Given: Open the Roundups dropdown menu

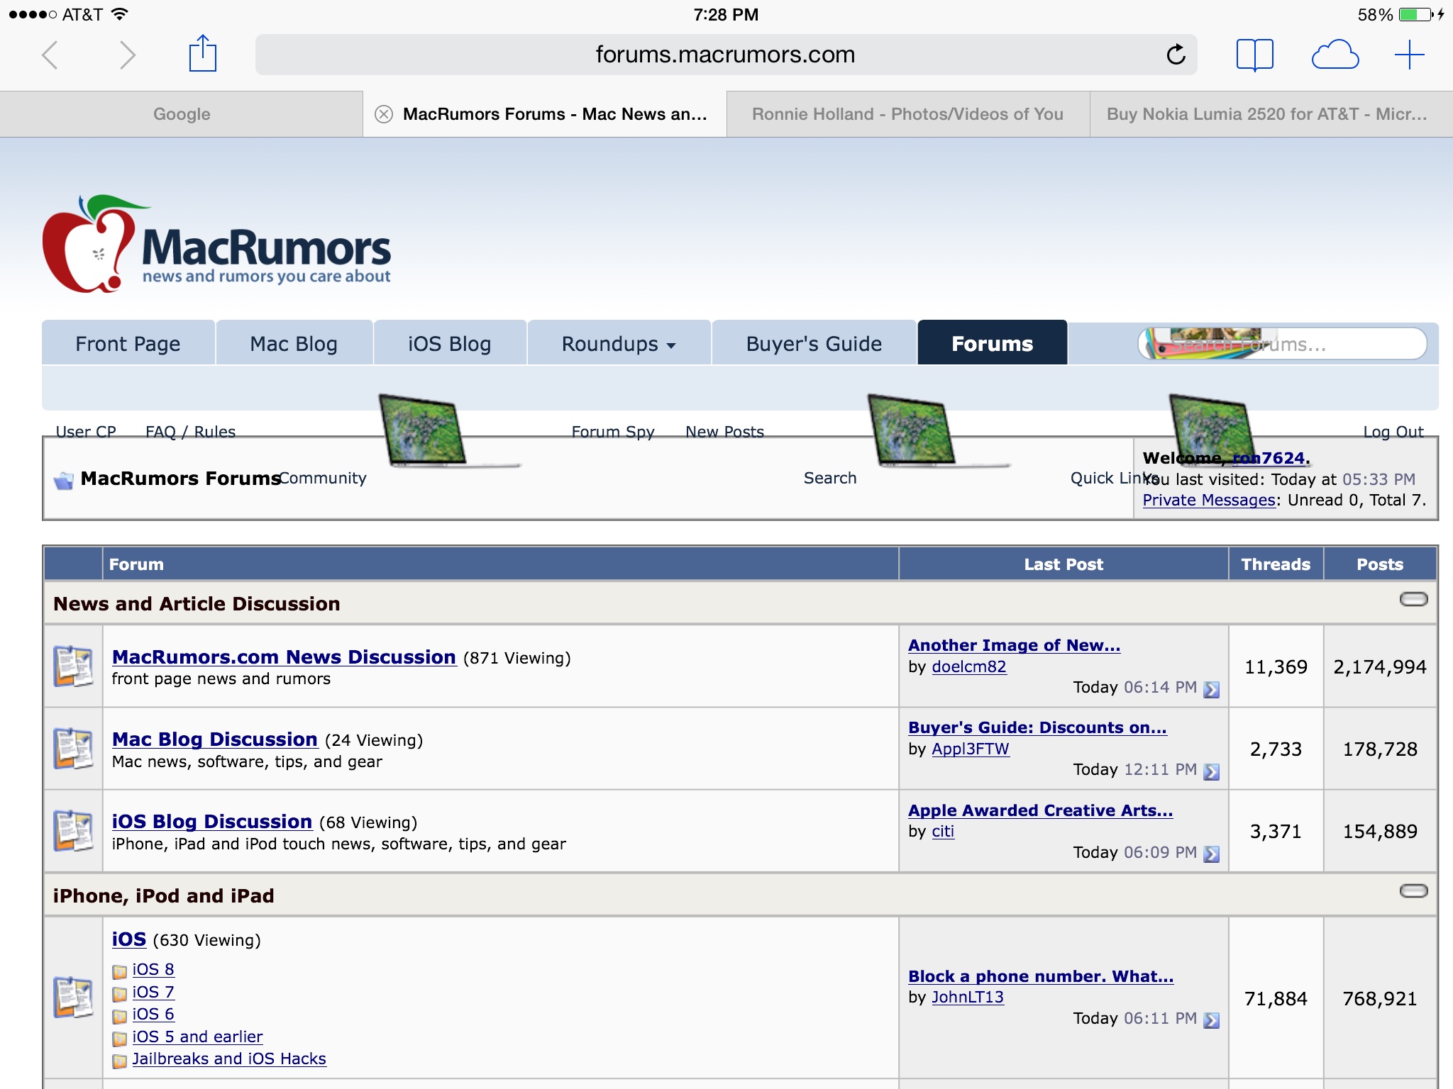Looking at the screenshot, I should [618, 344].
